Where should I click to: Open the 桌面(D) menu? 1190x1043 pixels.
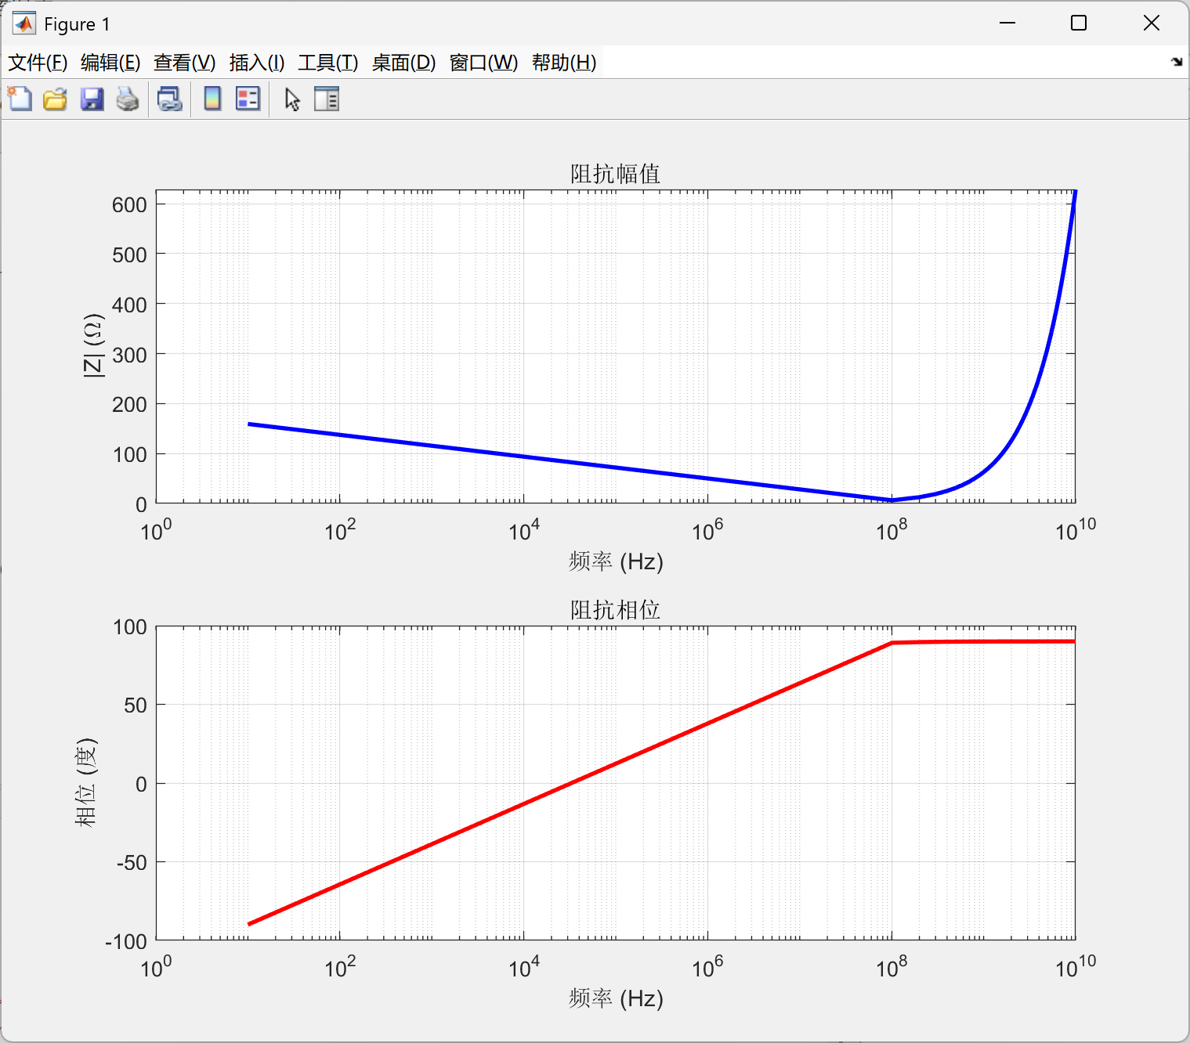403,63
